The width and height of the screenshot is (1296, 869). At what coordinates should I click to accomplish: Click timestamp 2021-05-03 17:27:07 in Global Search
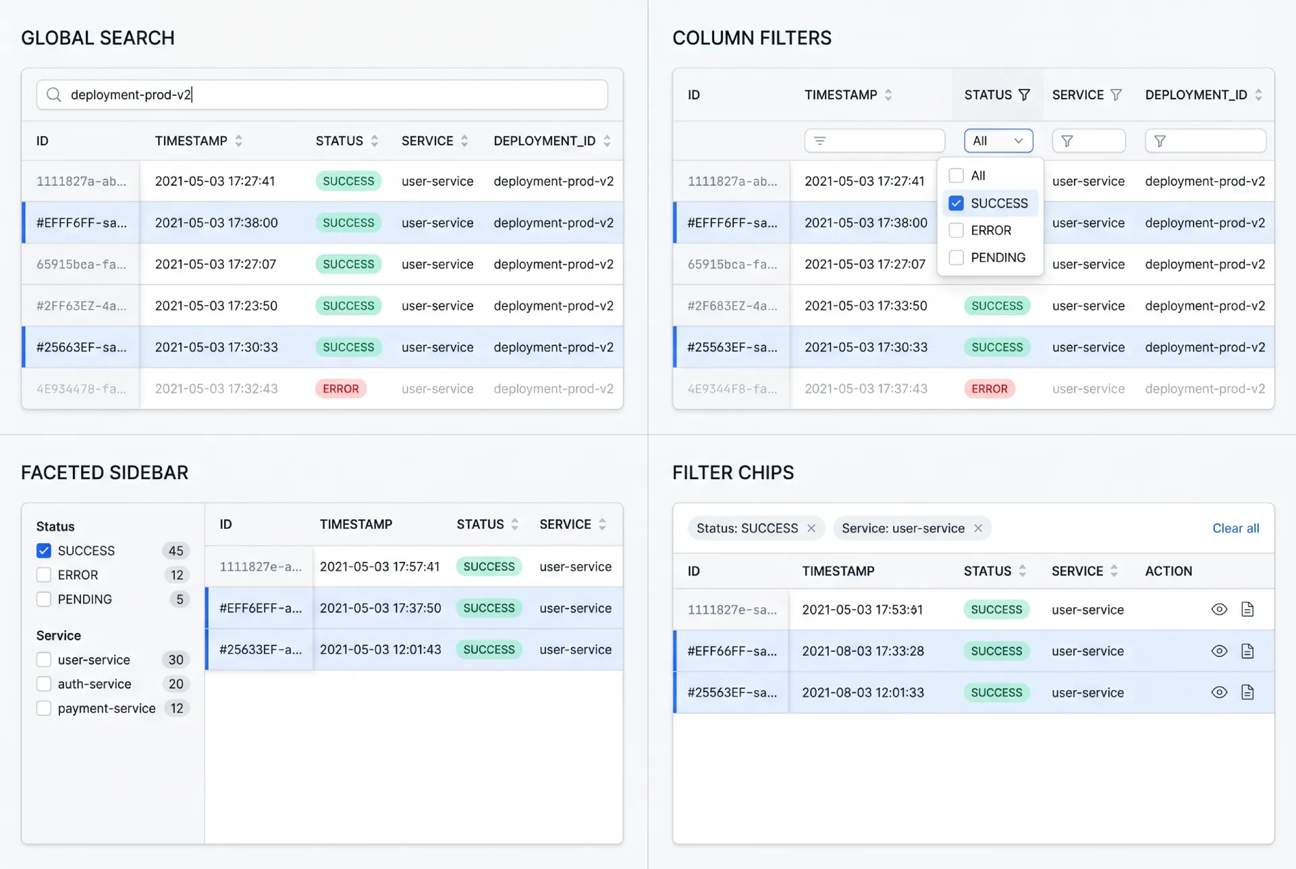pos(215,264)
